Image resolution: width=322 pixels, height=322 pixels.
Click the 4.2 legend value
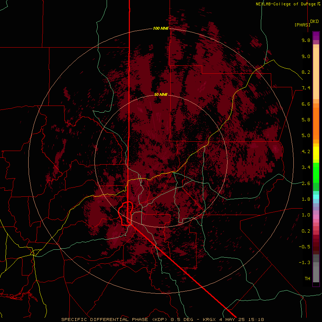tap(306, 152)
